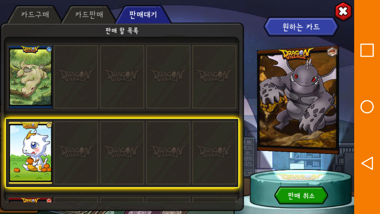Open the 원하는 카드 button
380x214 pixels.
point(301,27)
